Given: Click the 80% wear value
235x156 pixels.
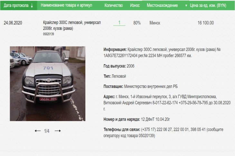Looking at the screenshot, I should [x=137, y=23].
